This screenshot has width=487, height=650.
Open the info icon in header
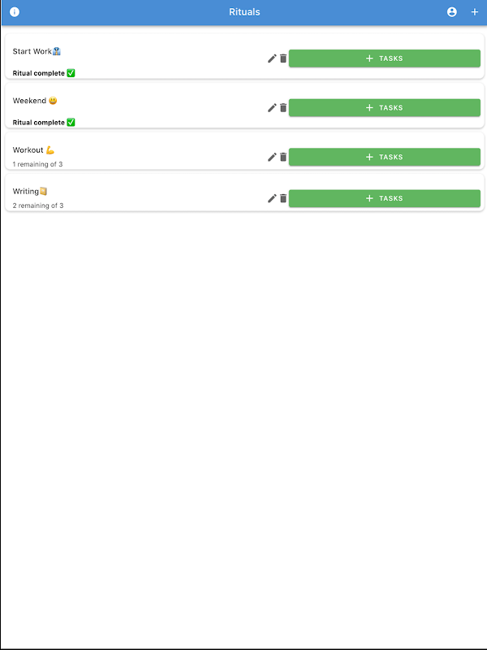point(15,12)
